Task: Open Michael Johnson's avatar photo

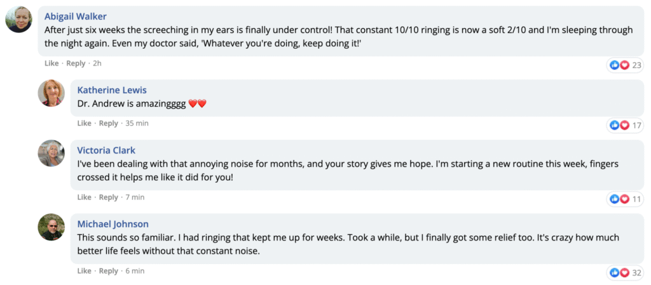Action: click(x=51, y=227)
